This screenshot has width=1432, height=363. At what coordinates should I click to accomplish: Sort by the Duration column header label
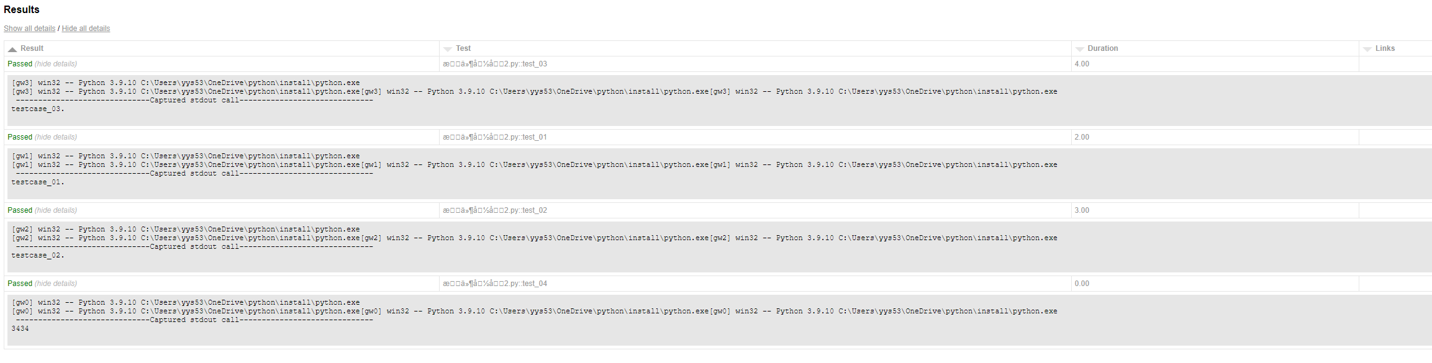coord(1102,48)
